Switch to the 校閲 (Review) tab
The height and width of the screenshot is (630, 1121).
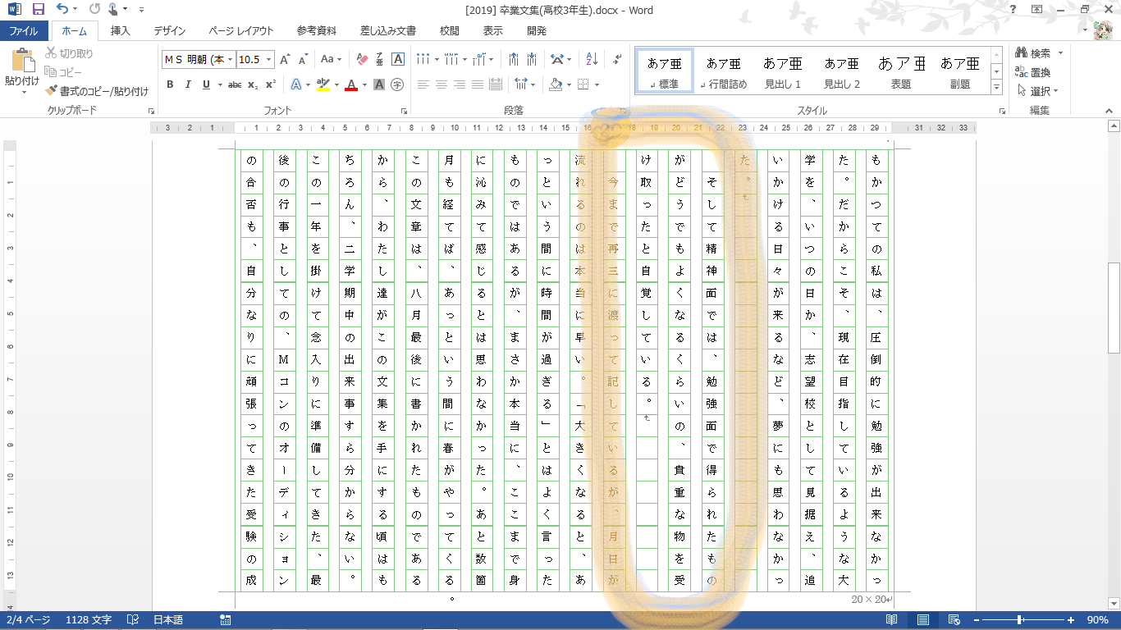pyautogui.click(x=450, y=31)
